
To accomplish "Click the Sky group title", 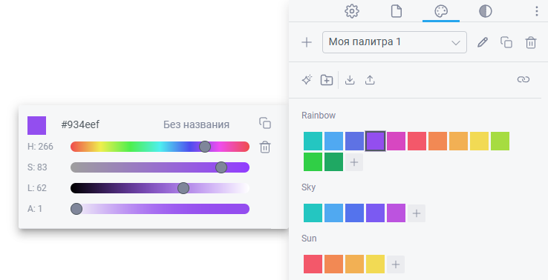I will (309, 187).
